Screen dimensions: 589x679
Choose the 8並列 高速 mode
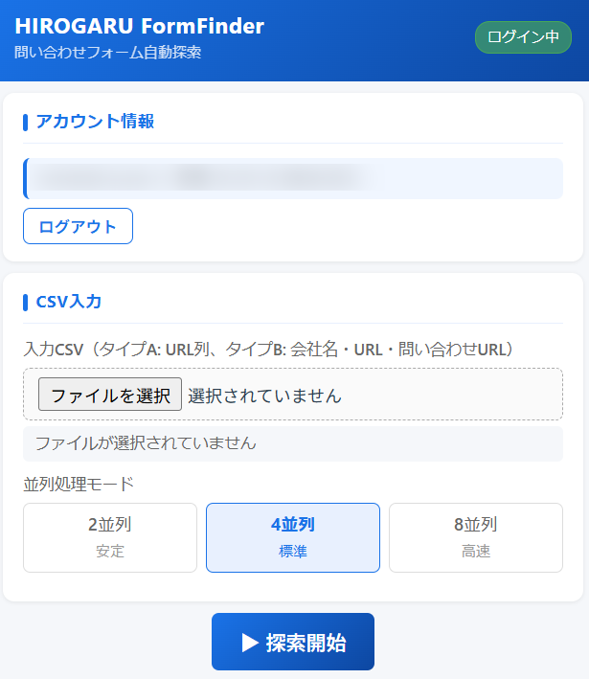pyautogui.click(x=475, y=537)
